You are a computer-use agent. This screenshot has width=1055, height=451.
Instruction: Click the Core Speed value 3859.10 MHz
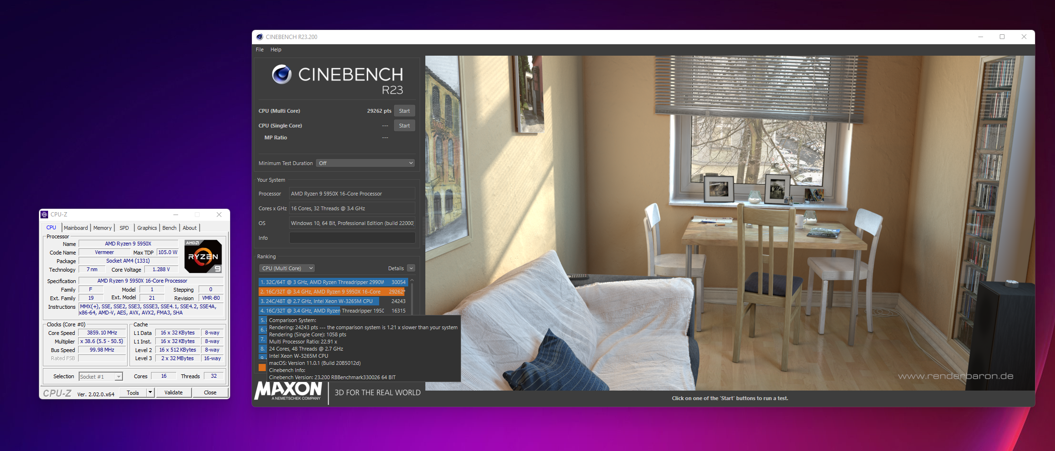click(102, 333)
